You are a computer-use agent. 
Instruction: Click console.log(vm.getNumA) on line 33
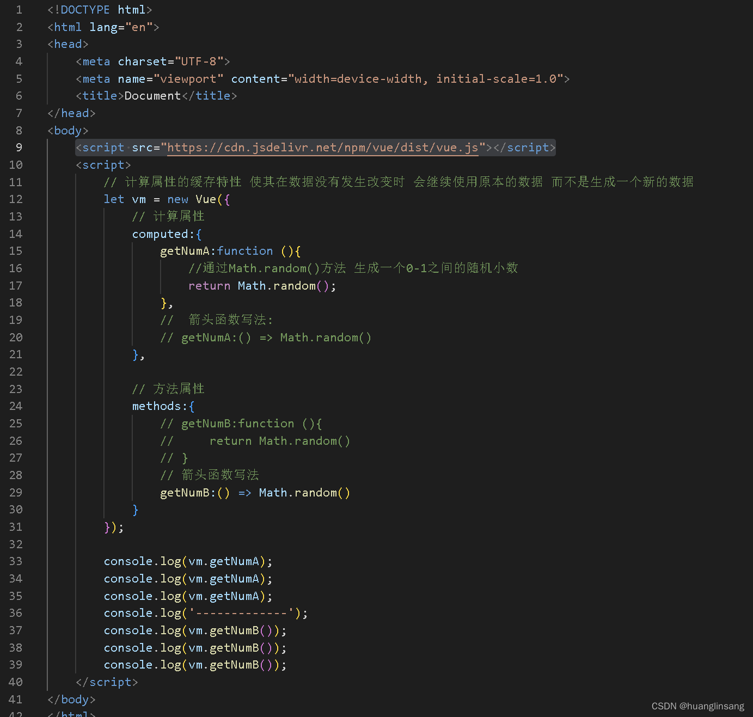click(x=188, y=561)
